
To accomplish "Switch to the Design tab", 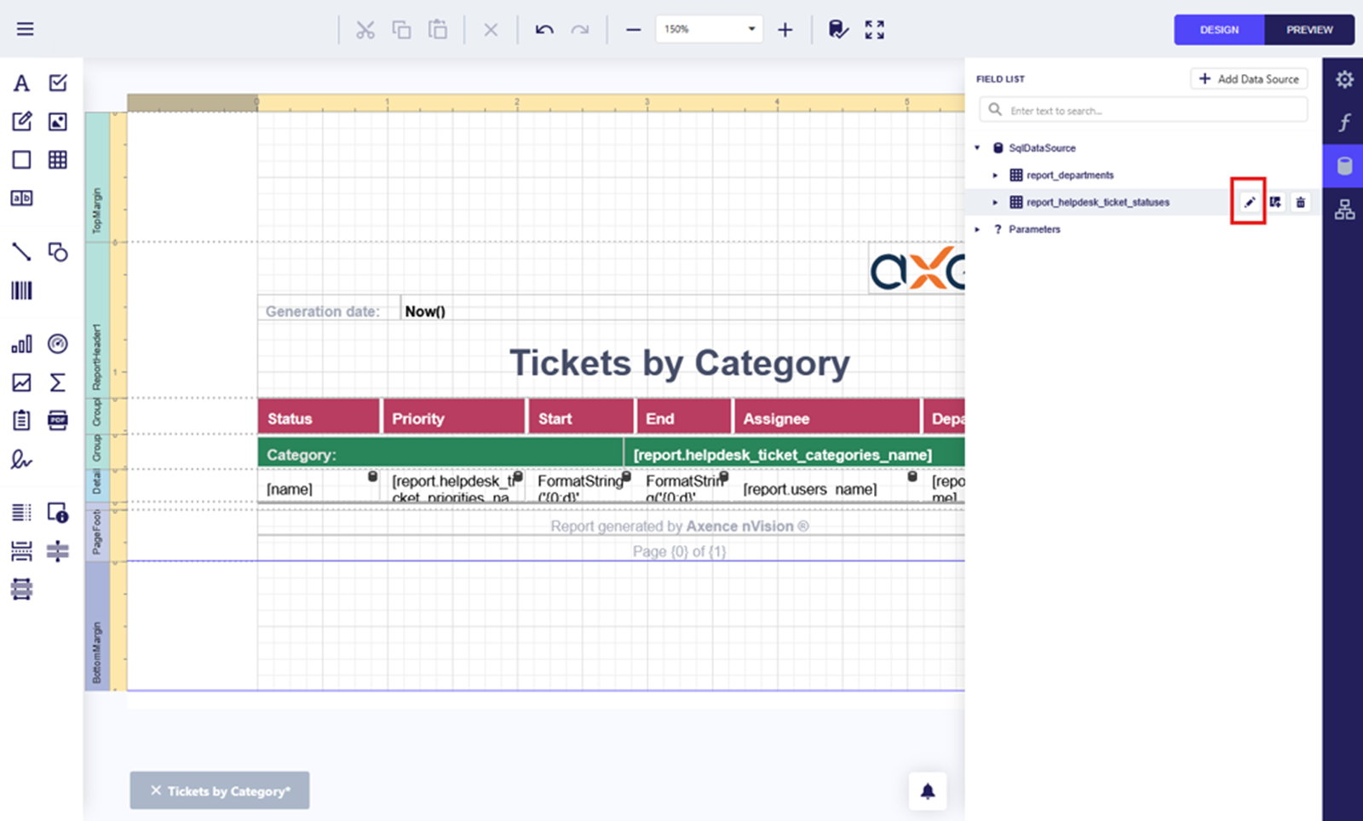I will click(x=1219, y=30).
